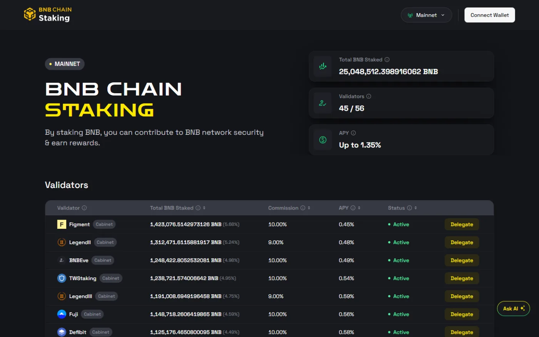
Task: Open the LegendII validator name
Action: pyautogui.click(x=80, y=242)
